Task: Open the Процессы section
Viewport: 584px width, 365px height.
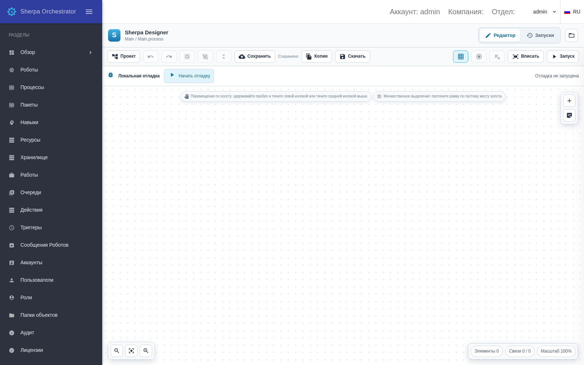Action: pos(51,87)
